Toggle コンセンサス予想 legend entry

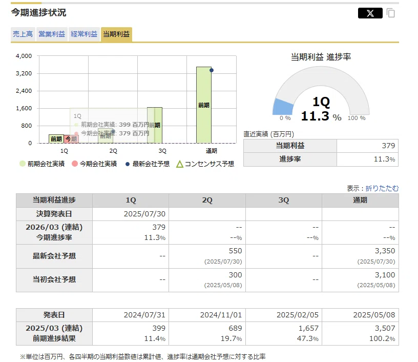click(205, 164)
